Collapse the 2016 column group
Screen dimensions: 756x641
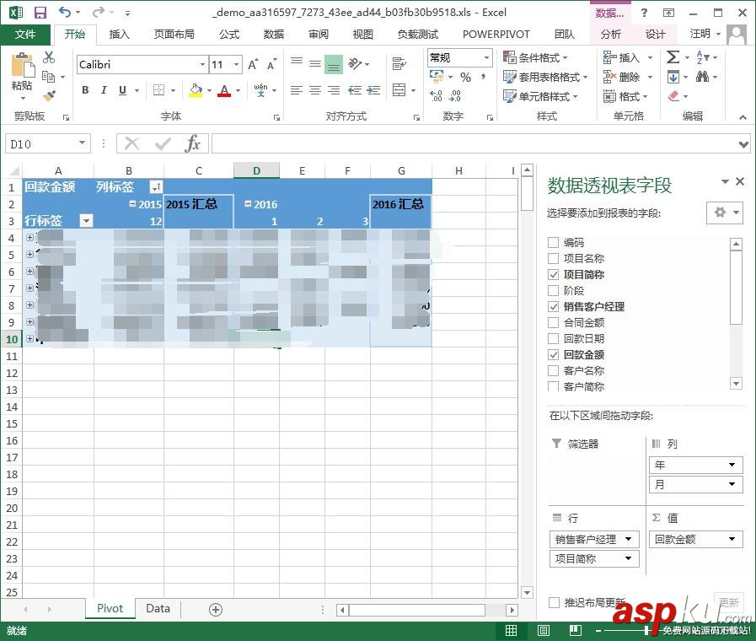[x=249, y=203]
